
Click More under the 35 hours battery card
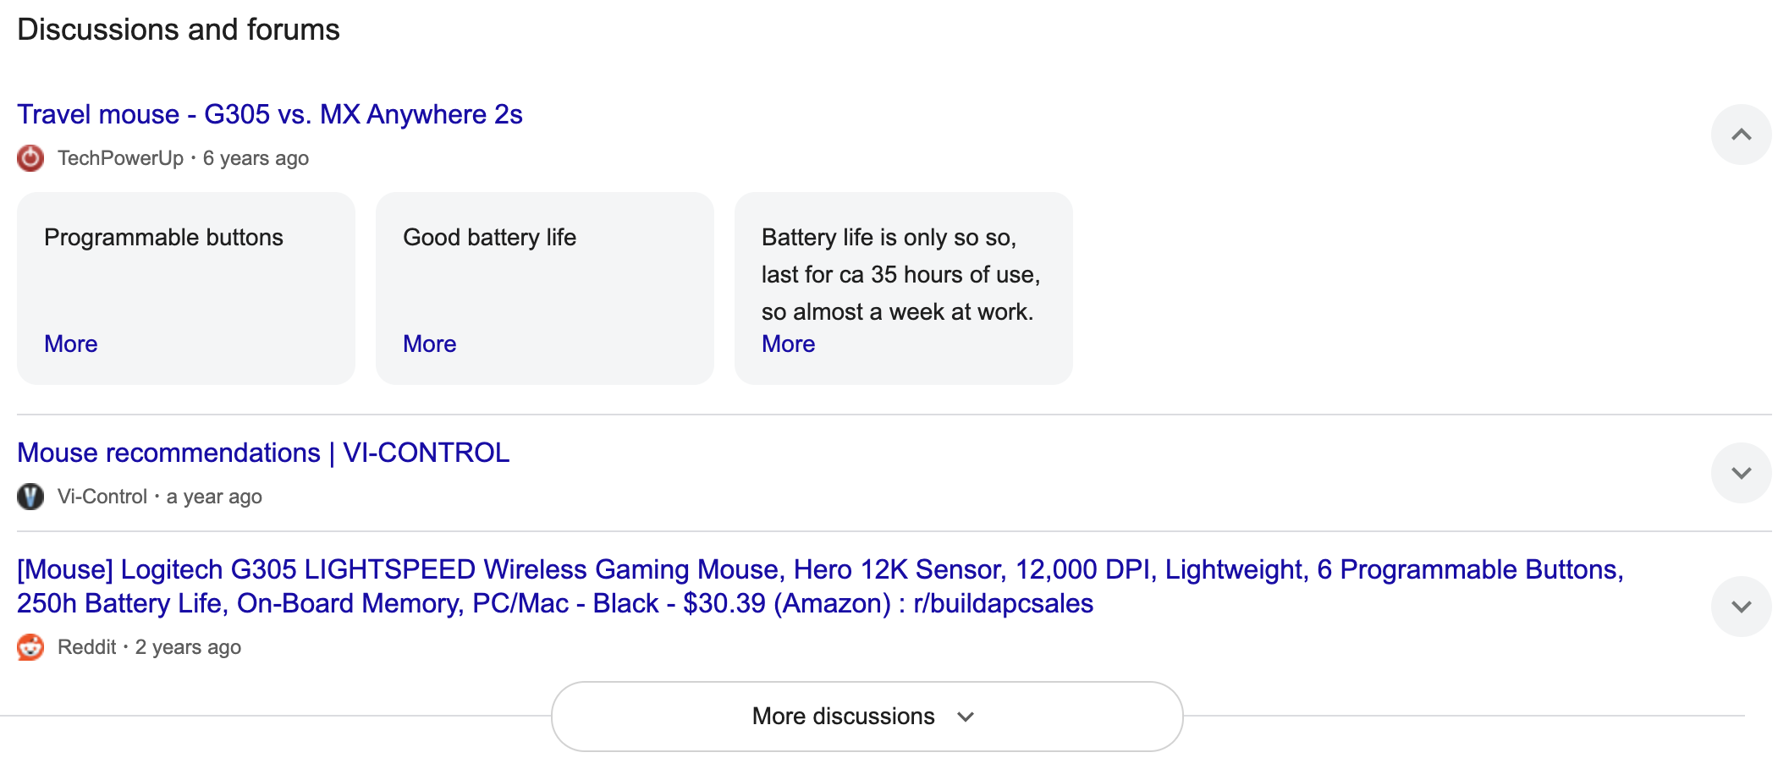pyautogui.click(x=788, y=343)
